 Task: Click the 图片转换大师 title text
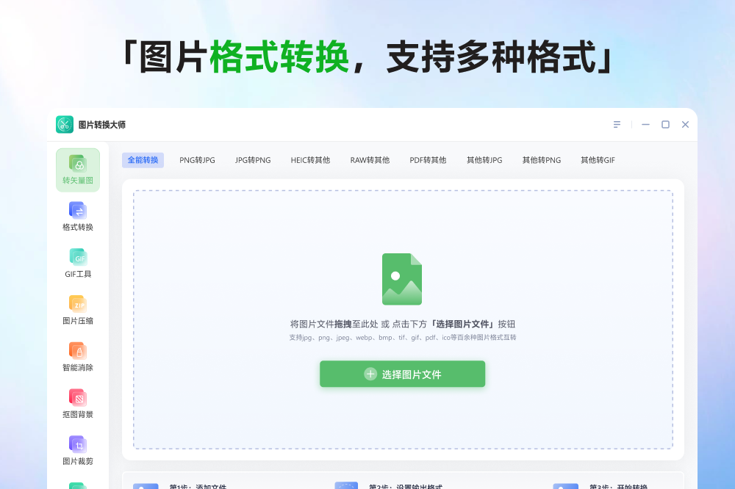[x=101, y=125]
